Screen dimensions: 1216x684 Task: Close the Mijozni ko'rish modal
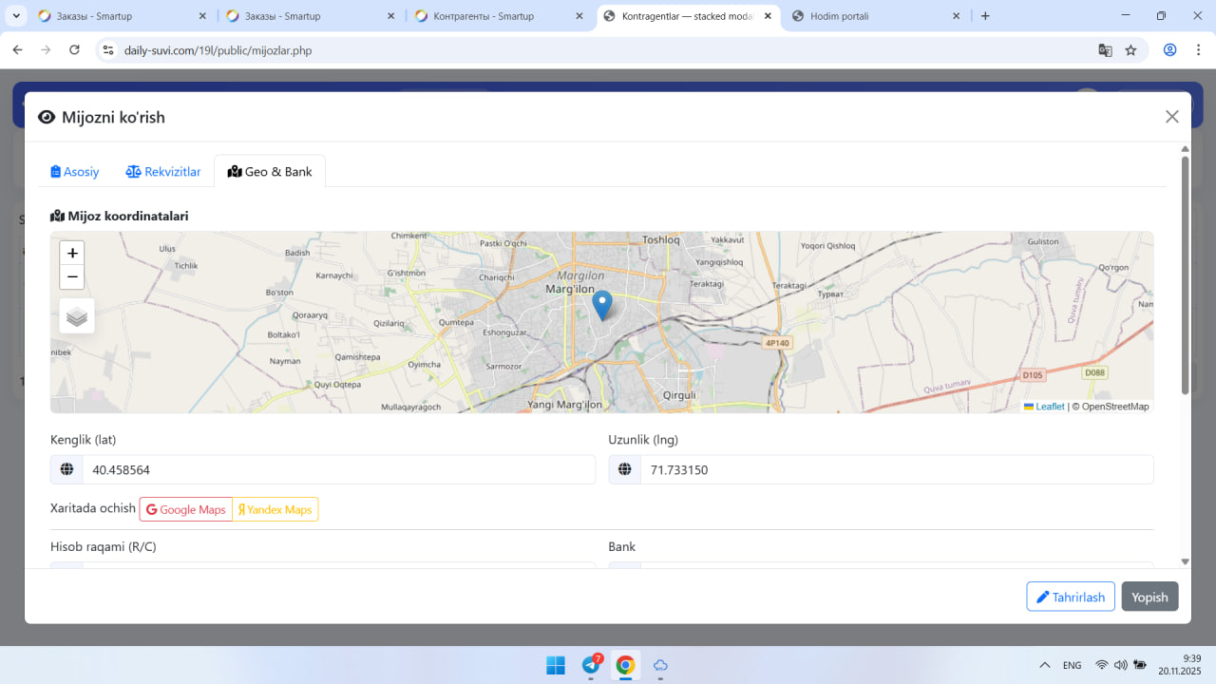point(1171,117)
